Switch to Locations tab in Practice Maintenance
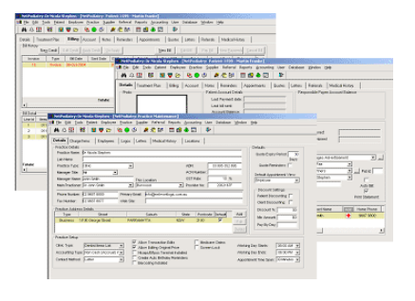Viewport: 415px width, 301px height. (x=192, y=141)
